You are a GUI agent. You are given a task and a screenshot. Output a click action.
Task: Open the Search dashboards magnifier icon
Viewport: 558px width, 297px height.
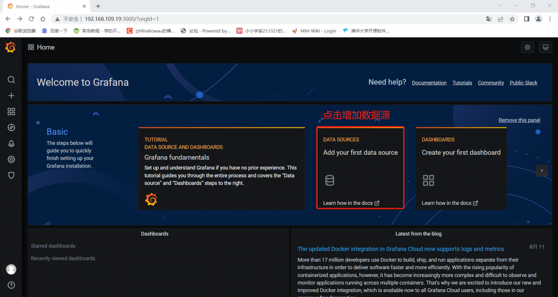[11, 80]
